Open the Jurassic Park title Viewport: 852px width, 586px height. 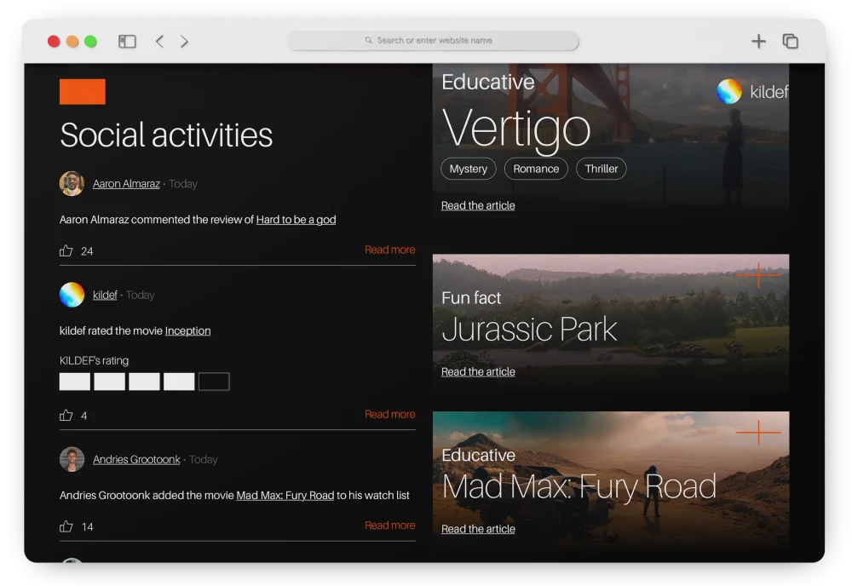(529, 329)
